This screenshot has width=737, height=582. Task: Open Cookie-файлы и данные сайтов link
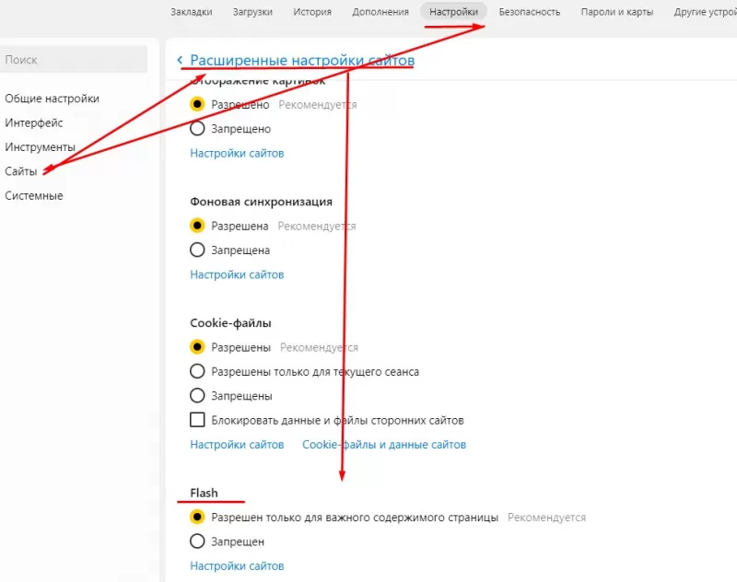[x=384, y=445]
